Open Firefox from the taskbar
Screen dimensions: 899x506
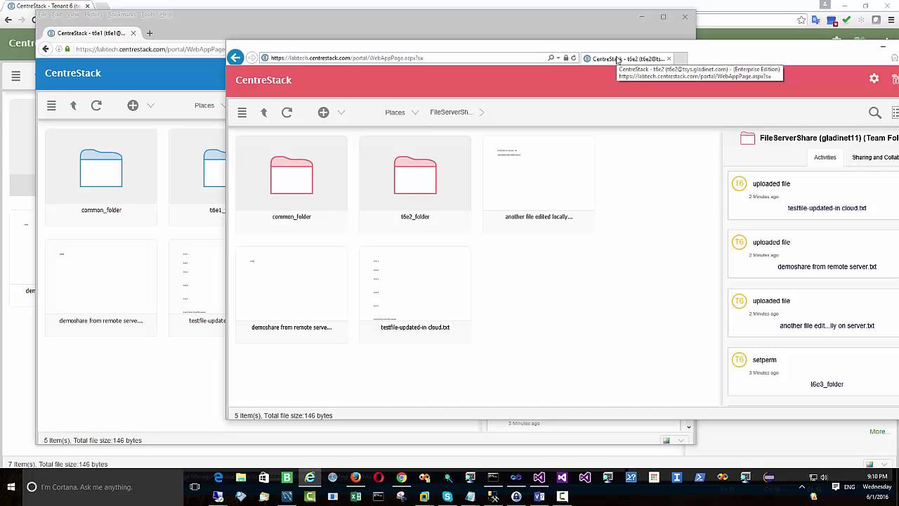coord(355,477)
